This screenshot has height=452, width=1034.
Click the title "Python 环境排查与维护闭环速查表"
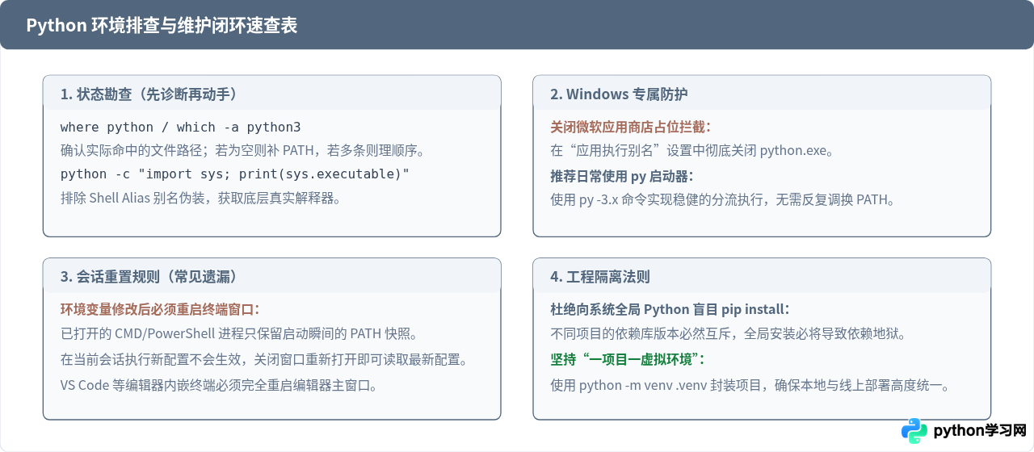[x=162, y=25]
